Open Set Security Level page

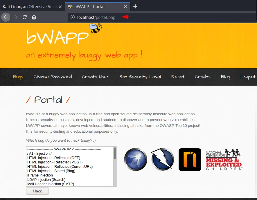(140, 77)
